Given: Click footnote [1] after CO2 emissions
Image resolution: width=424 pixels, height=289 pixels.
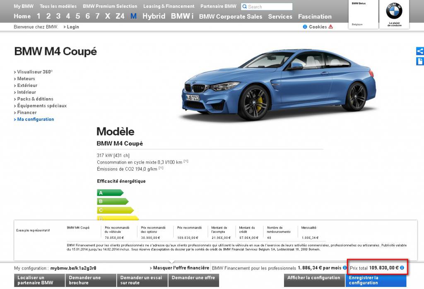Looking at the screenshot, I should pos(161,168).
